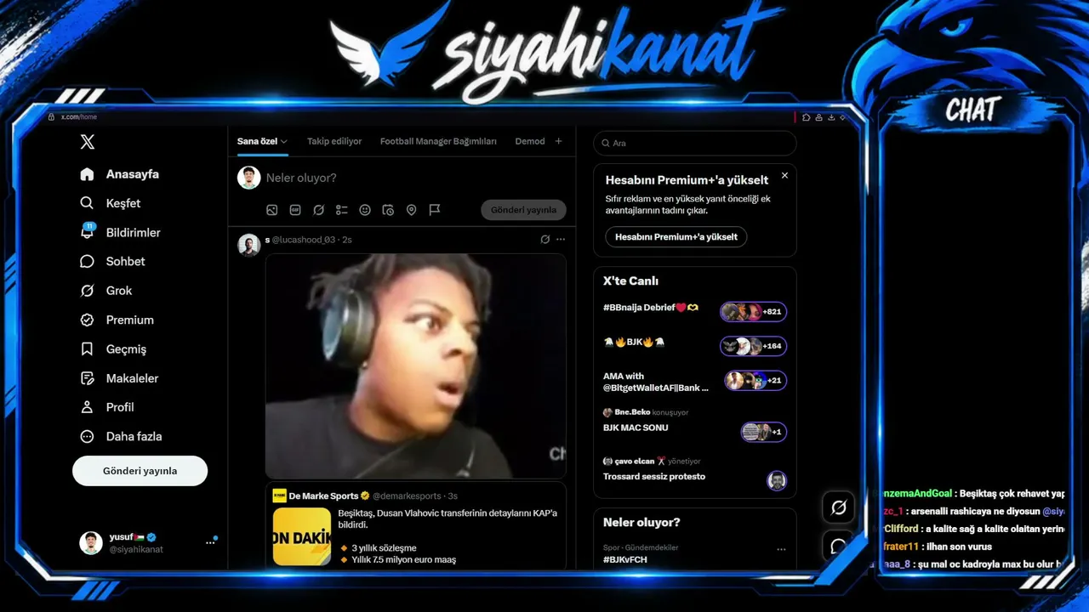Open listeners bubble showing +1
The image size is (1089, 612).
(764, 432)
